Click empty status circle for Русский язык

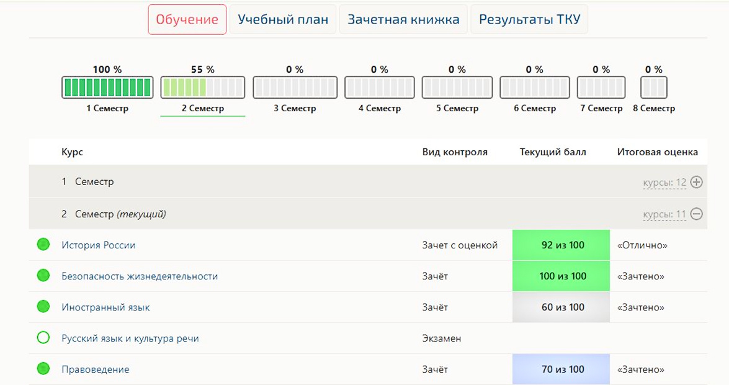[x=43, y=338]
